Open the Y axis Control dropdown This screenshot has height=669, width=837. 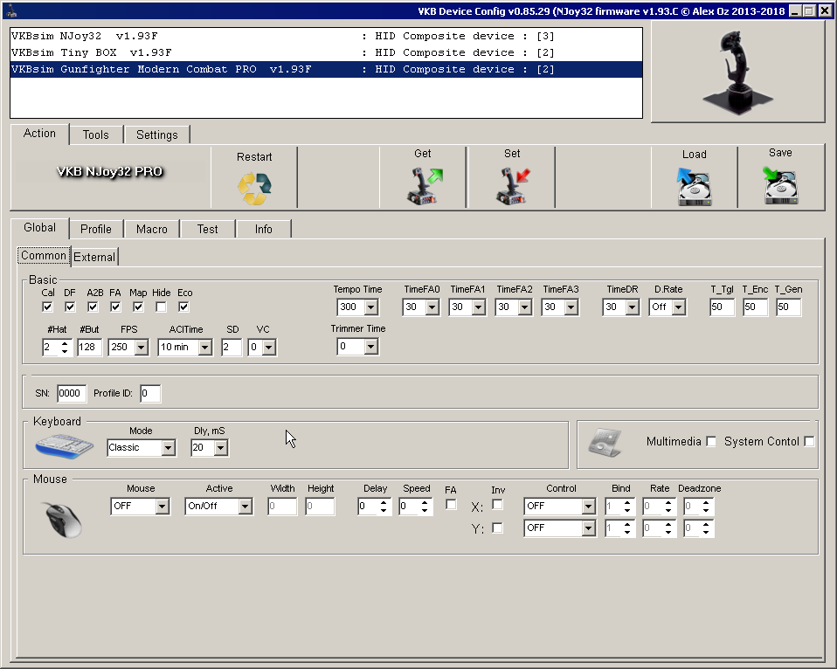pyautogui.click(x=588, y=528)
